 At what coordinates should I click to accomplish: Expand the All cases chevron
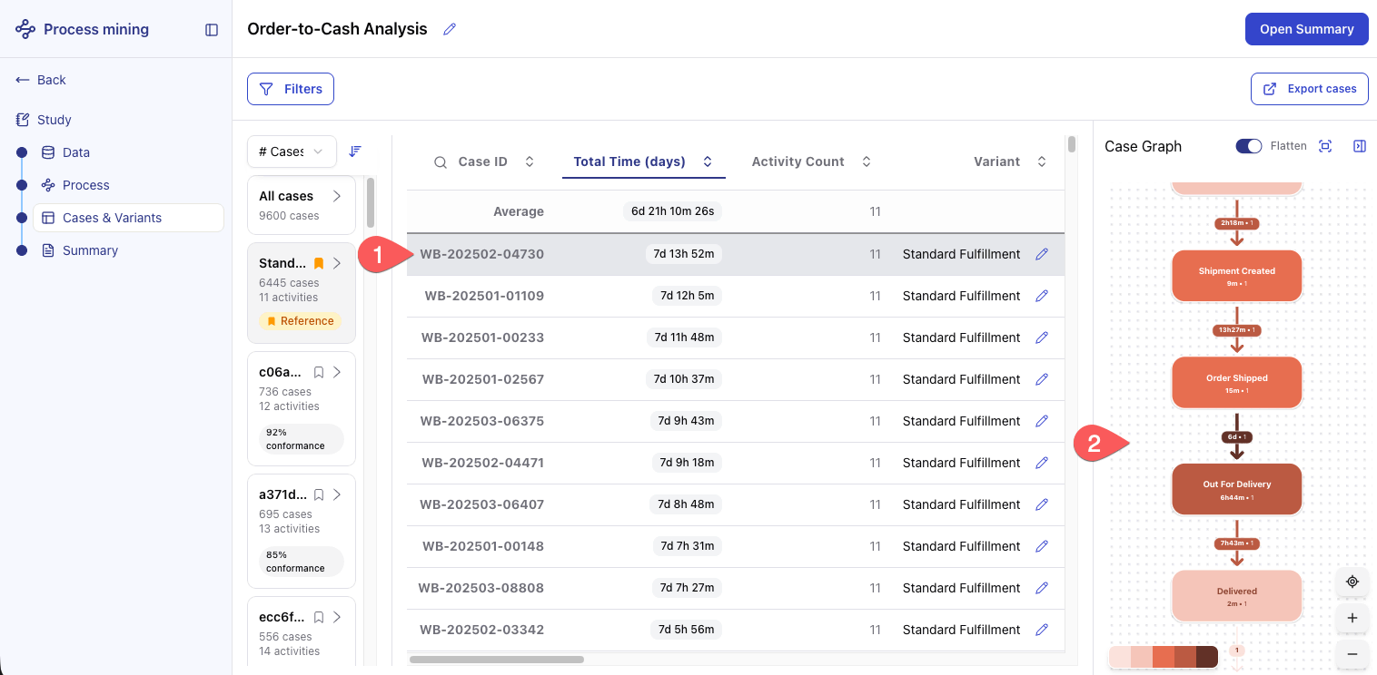[x=337, y=196]
